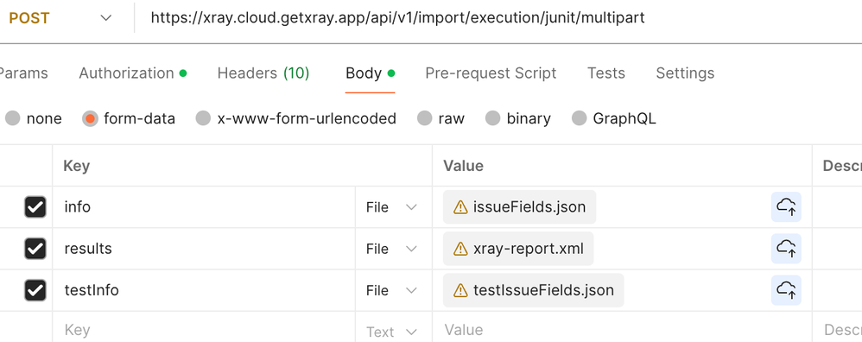Click warning icon beside xray-report.xml

coord(460,249)
